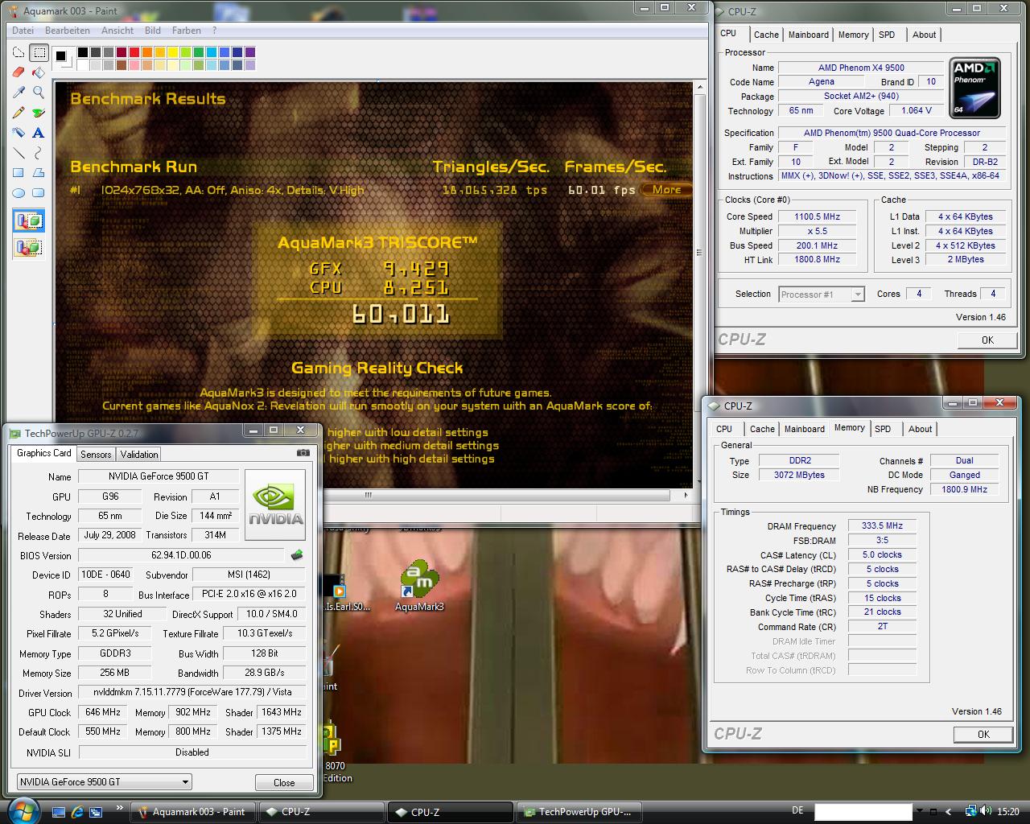Click the Driver Version field in GPU-Z

192,692
